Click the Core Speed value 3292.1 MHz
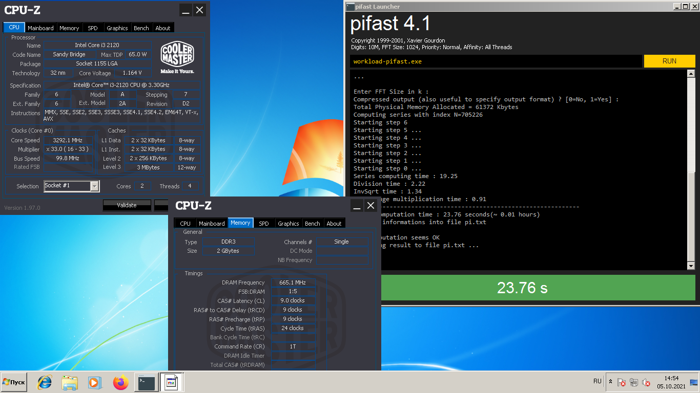700x393 pixels. pyautogui.click(x=68, y=140)
